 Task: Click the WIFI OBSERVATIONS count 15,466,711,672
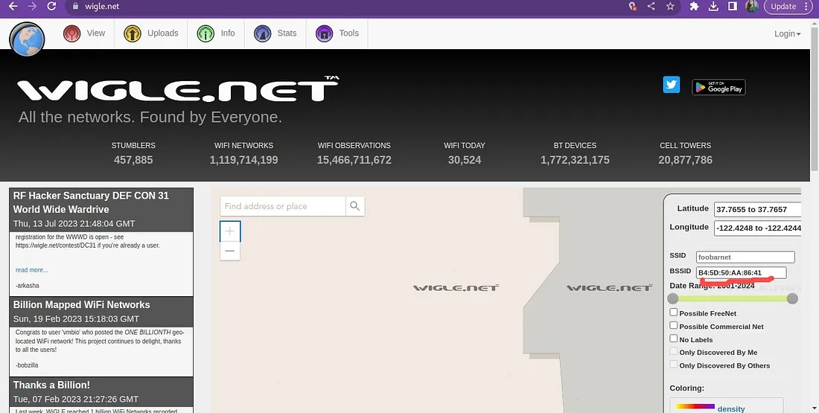coord(354,160)
